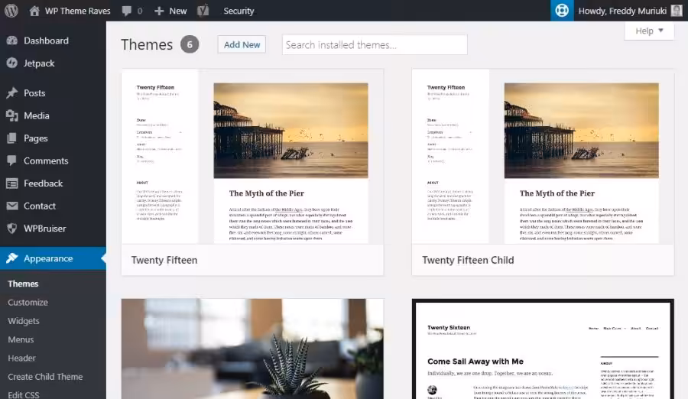Screen dimensions: 688x399
Task: Open Create Child Theme submenu link
Action: (45, 377)
